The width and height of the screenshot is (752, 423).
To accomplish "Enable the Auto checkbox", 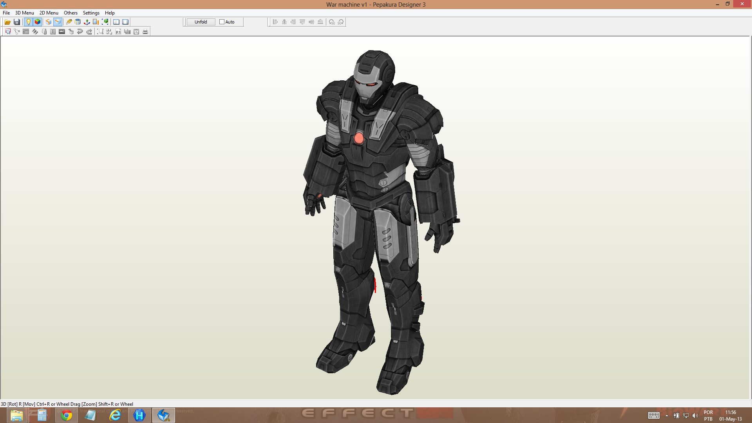I will click(x=222, y=22).
